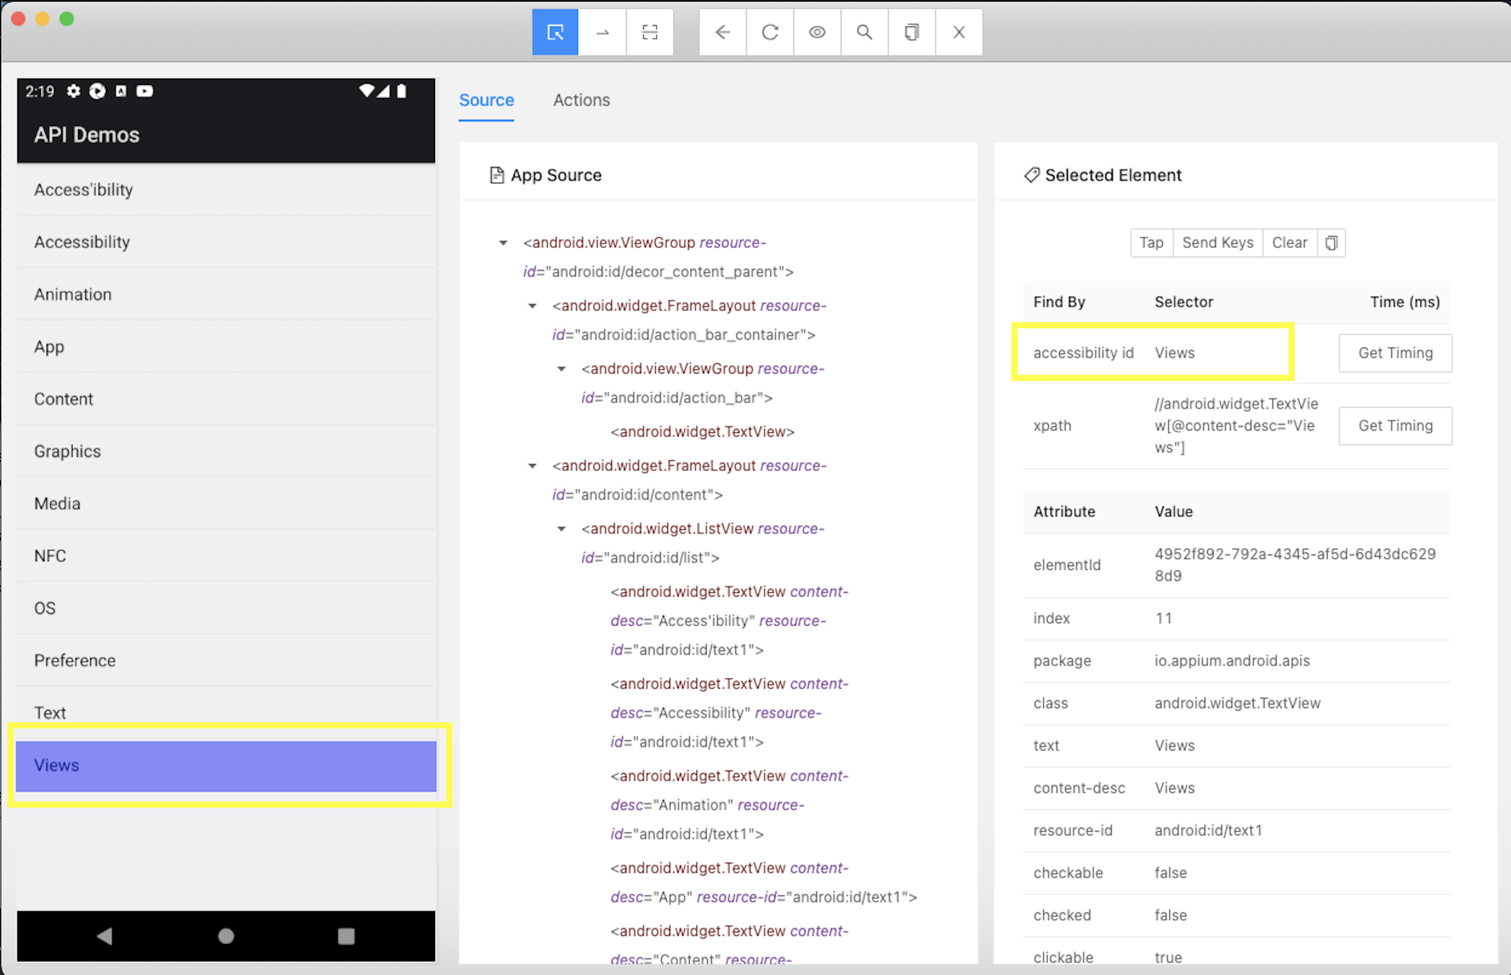Activate the Select Elements mode icon
The height and width of the screenshot is (975, 1511).
[555, 32]
